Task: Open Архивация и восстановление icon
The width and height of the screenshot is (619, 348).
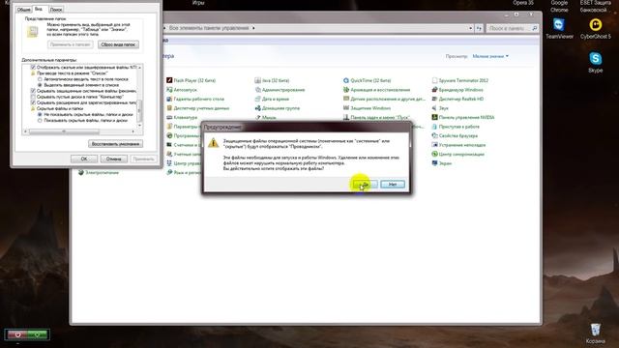Action: (x=376, y=90)
